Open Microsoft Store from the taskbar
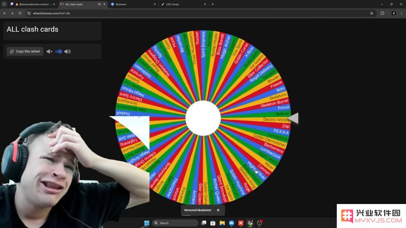The height and width of the screenshot is (228, 406). tap(213, 223)
